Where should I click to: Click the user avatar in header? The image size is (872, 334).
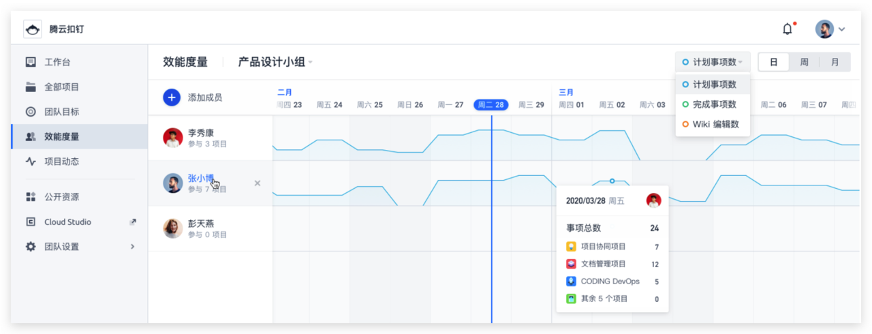click(824, 29)
